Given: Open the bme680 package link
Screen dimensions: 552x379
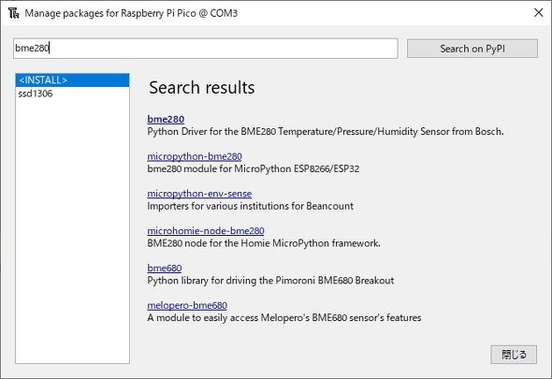Looking at the screenshot, I should tap(165, 269).
